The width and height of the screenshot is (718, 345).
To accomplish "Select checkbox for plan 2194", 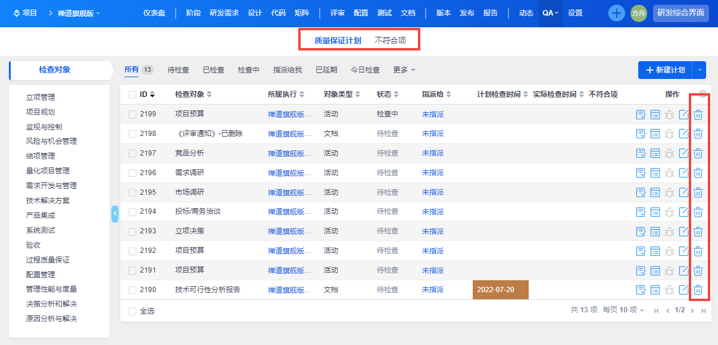I will pyautogui.click(x=133, y=212).
